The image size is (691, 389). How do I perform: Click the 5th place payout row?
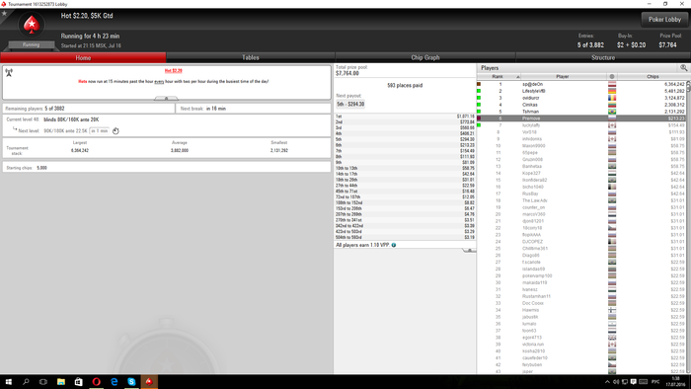[405, 139]
